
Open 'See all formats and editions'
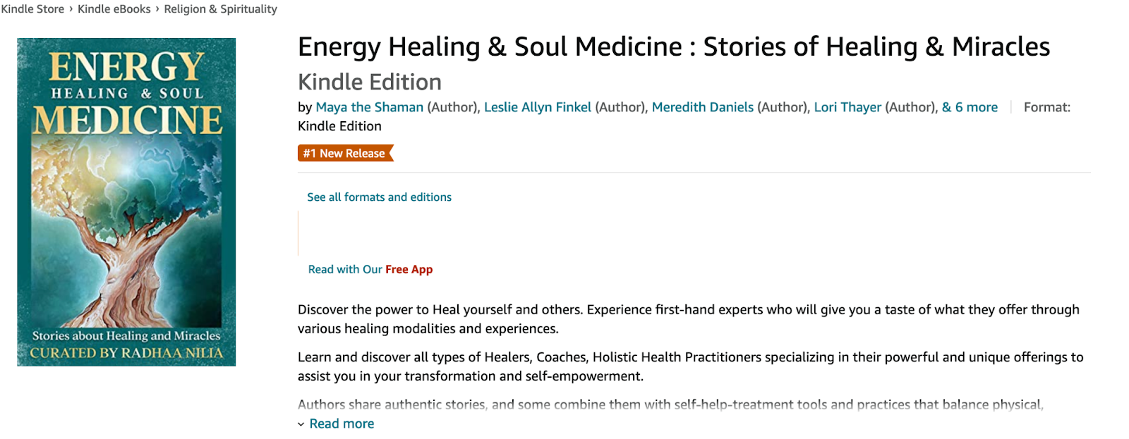[x=379, y=197]
